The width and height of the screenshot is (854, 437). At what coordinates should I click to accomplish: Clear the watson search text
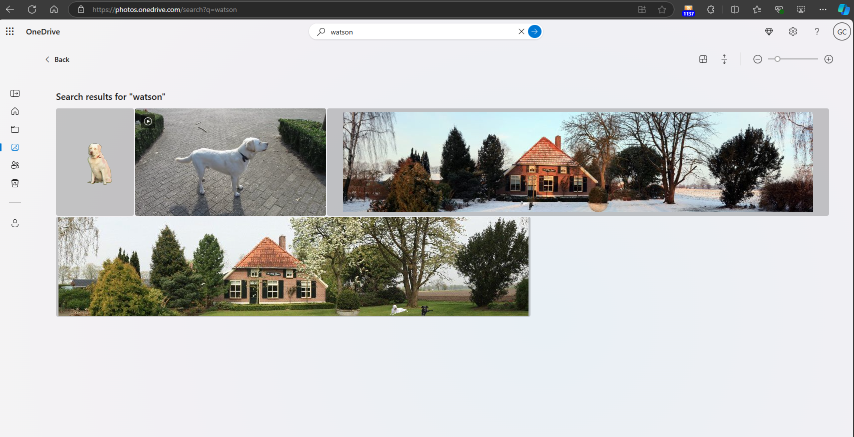(521, 31)
